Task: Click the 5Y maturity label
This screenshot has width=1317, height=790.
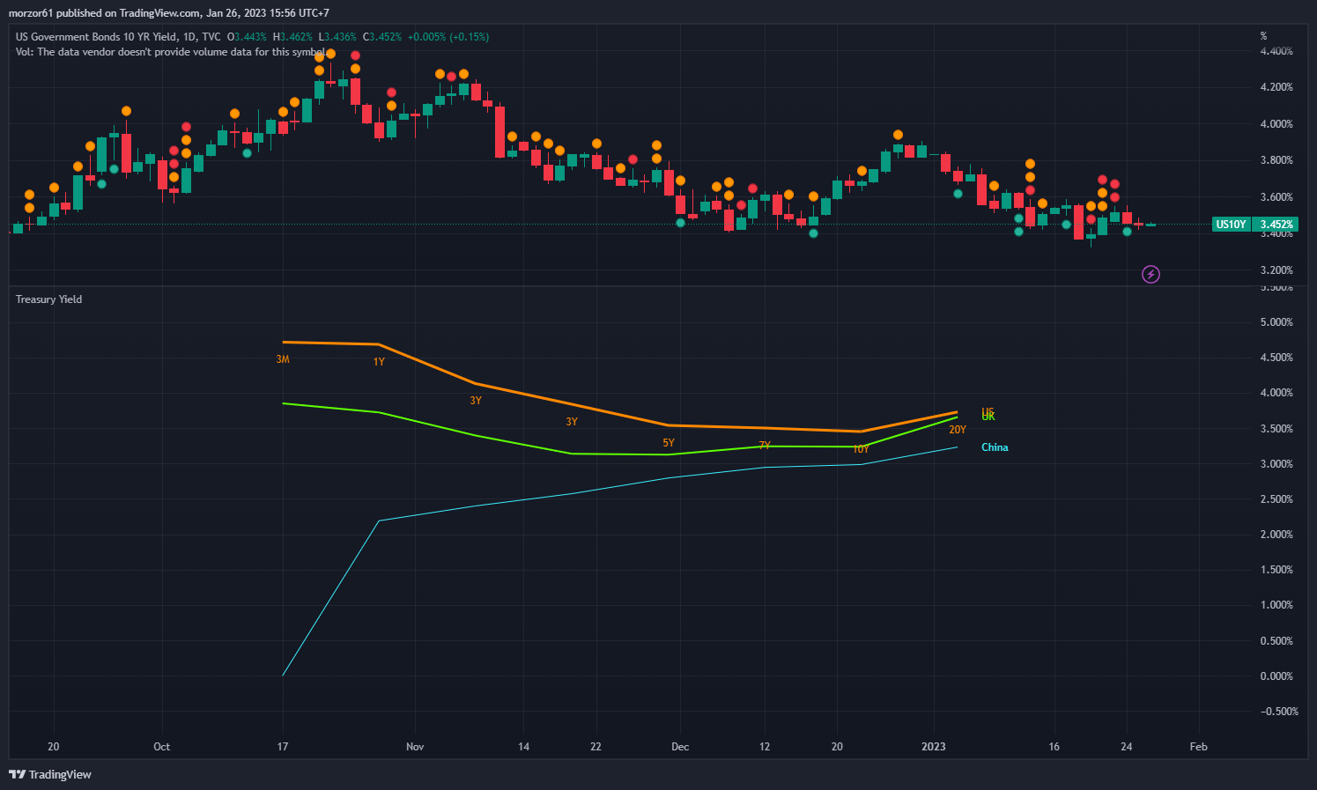Action: [669, 443]
